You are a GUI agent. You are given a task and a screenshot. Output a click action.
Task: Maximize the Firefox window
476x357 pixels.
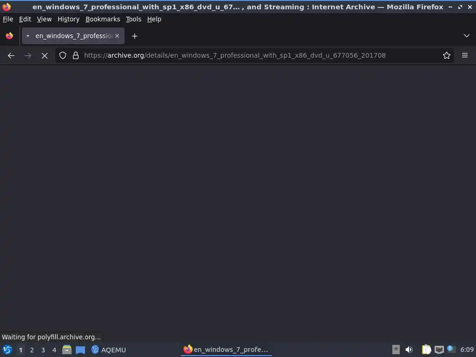[x=460, y=7]
